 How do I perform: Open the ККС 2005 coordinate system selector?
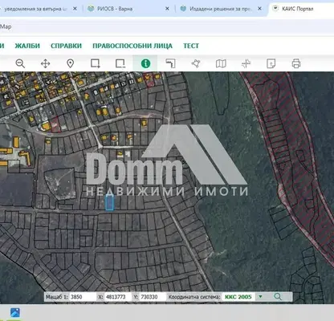click(x=238, y=297)
